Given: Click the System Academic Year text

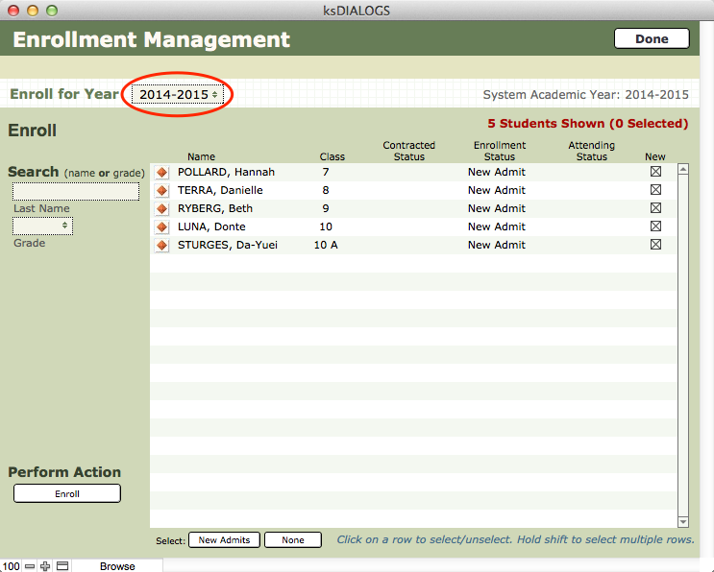Looking at the screenshot, I should pyautogui.click(x=585, y=95).
